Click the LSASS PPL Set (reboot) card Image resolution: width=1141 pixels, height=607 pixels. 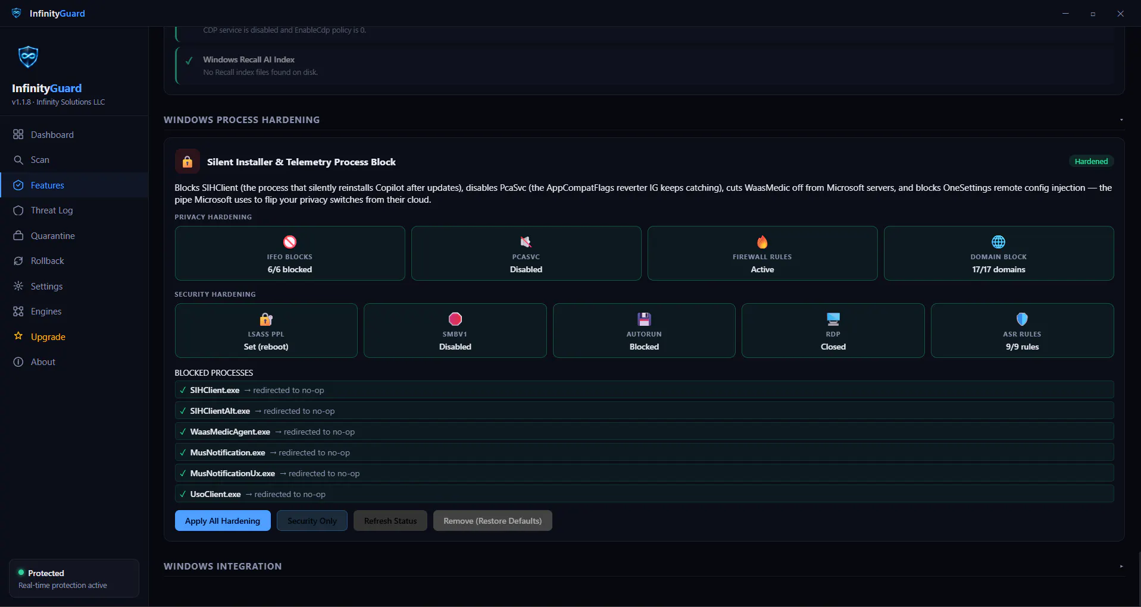266,331
